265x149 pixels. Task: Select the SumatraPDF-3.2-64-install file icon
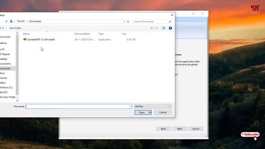tap(25, 39)
